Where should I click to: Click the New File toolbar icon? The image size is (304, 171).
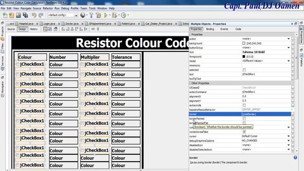5,15
